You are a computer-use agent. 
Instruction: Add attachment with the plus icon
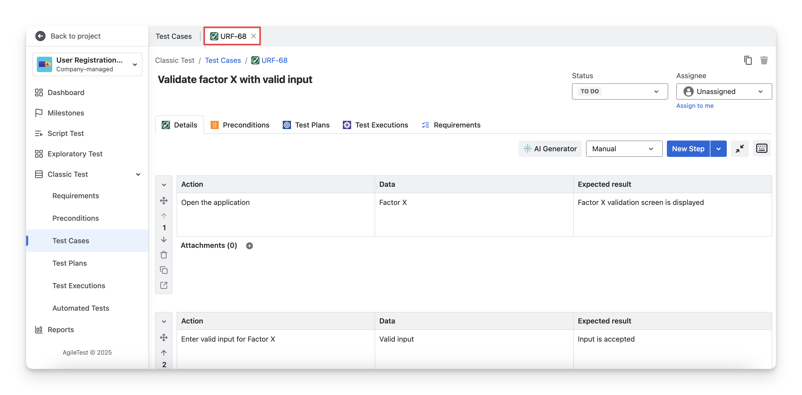tap(250, 246)
